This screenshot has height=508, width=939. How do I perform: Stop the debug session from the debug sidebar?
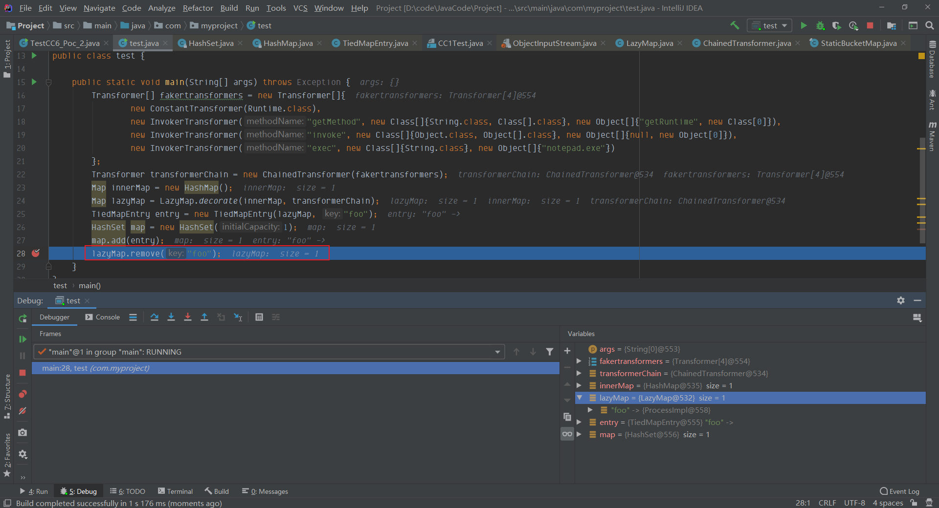[22, 373]
